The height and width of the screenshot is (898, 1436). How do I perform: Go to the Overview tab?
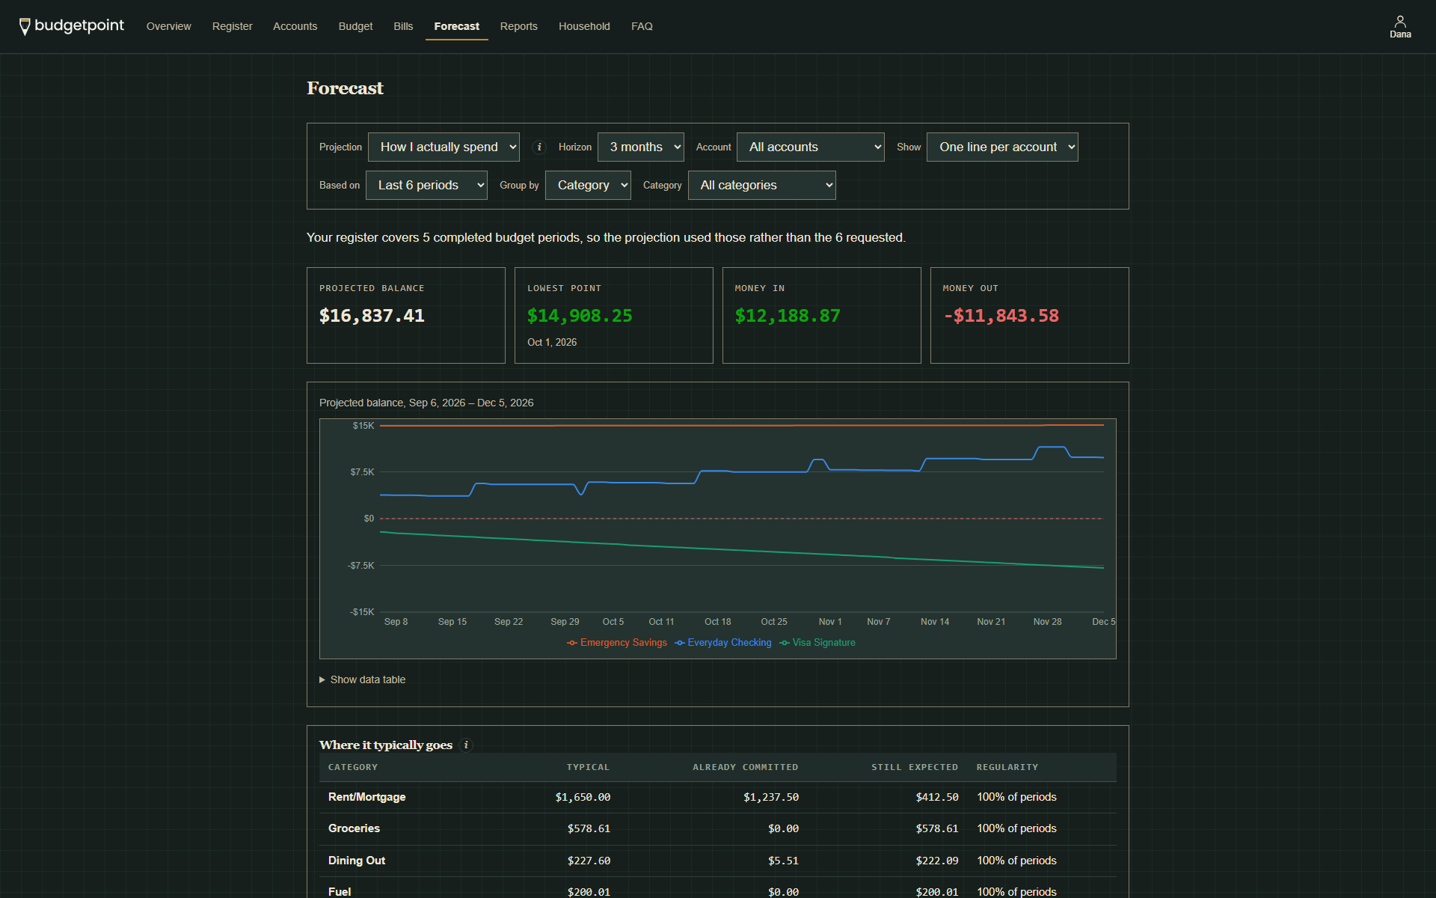(x=168, y=26)
